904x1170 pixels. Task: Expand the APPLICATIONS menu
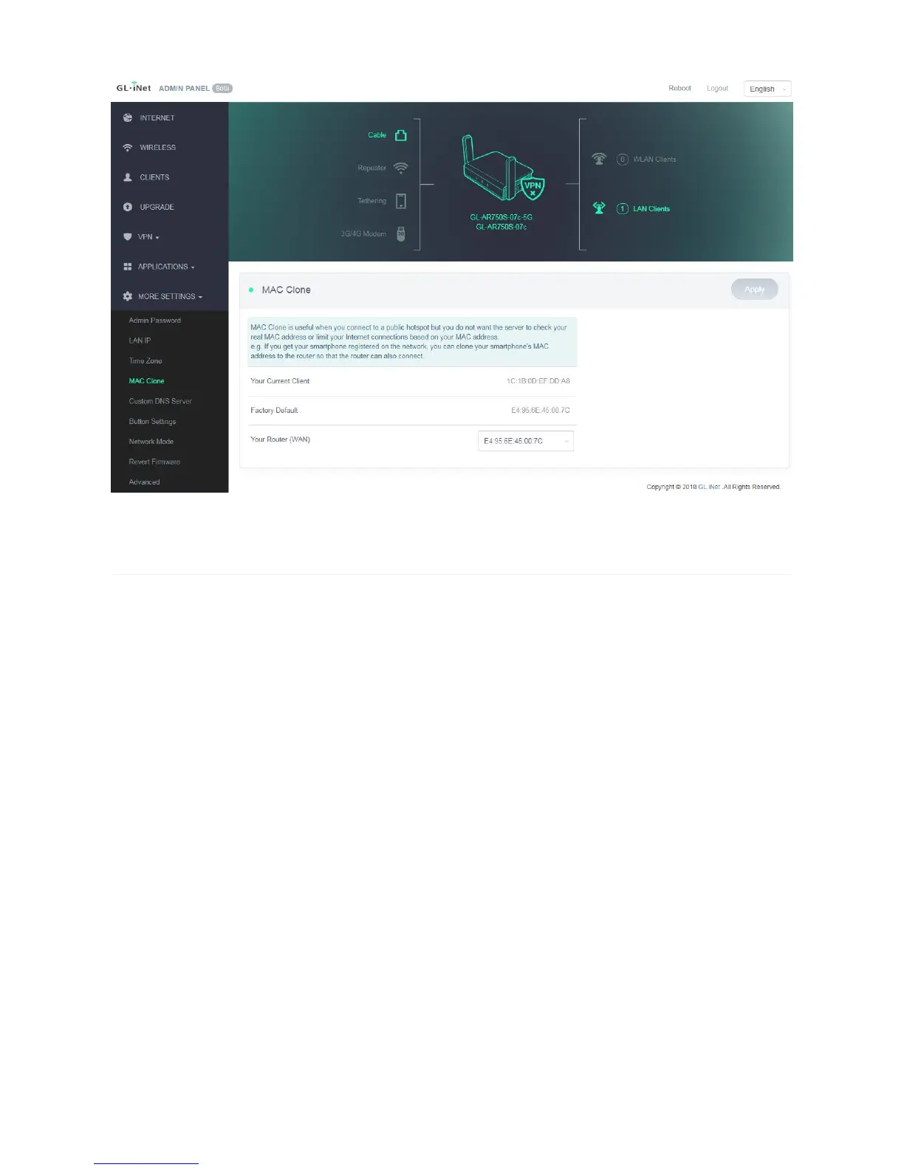(x=166, y=267)
